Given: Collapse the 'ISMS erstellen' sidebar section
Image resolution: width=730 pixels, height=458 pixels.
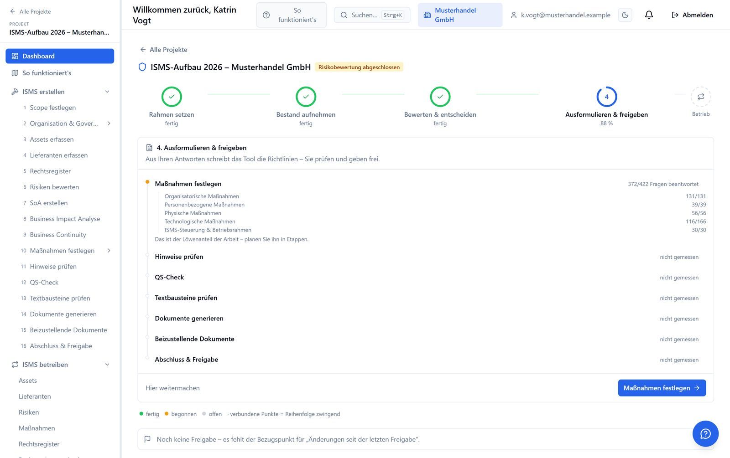Looking at the screenshot, I should (x=107, y=92).
